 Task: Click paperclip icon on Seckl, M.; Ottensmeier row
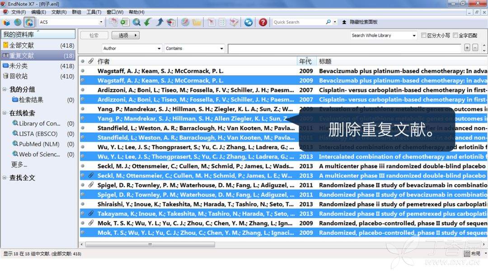91,175
